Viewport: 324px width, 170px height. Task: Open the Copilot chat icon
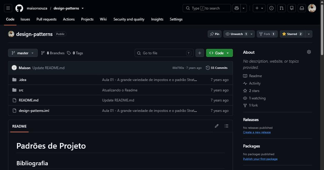pyautogui.click(x=237, y=8)
